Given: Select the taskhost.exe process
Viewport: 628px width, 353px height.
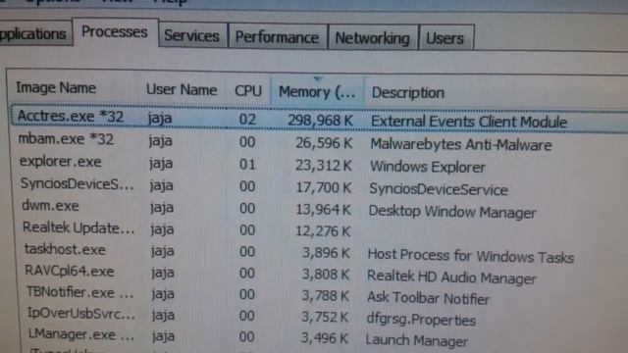Looking at the screenshot, I should coord(65,249).
